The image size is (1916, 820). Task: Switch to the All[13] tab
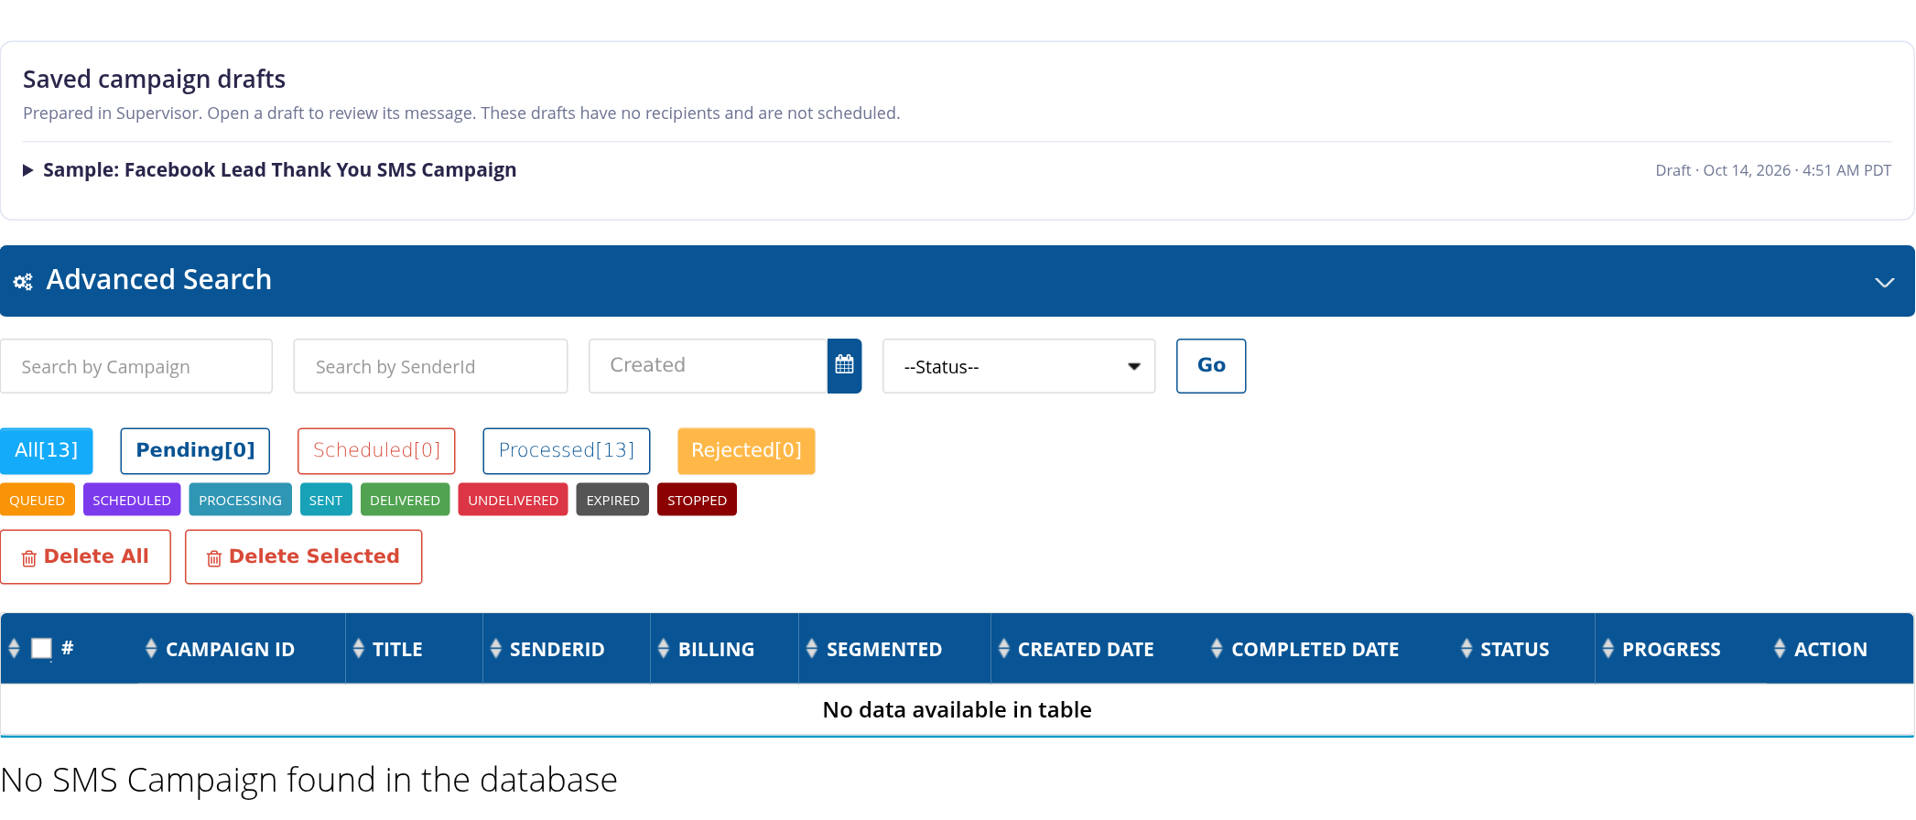click(x=47, y=450)
